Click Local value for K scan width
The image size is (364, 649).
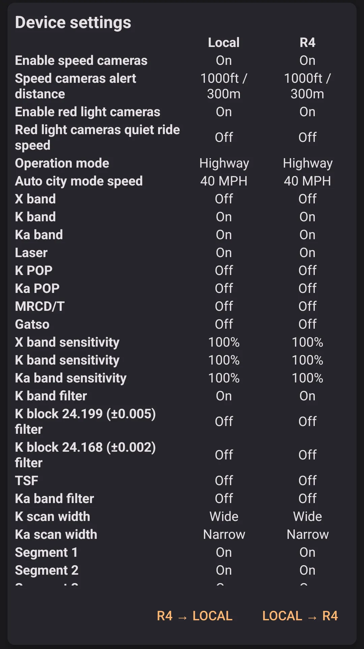pyautogui.click(x=224, y=517)
